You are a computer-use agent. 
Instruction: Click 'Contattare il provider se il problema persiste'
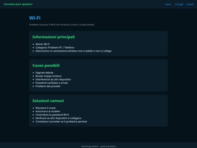coord(61,122)
